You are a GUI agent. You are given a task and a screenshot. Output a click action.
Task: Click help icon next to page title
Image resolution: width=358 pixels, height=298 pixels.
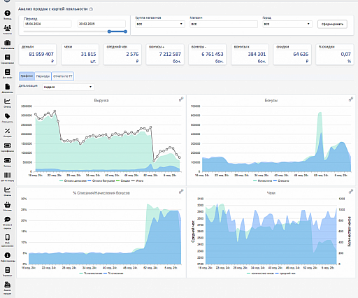[x=91, y=9]
